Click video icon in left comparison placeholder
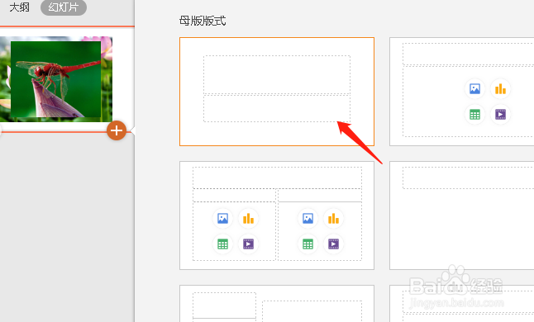 point(248,244)
